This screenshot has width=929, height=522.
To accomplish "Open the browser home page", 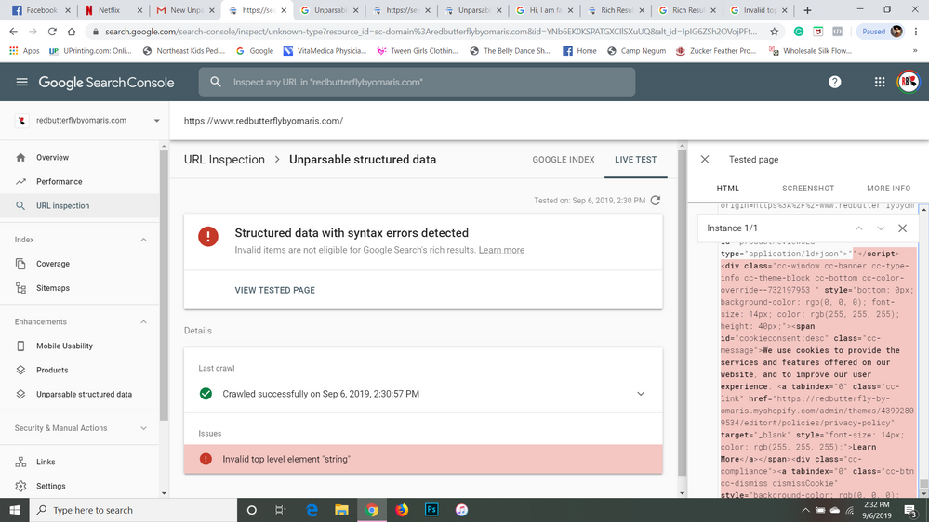I will [x=72, y=32].
